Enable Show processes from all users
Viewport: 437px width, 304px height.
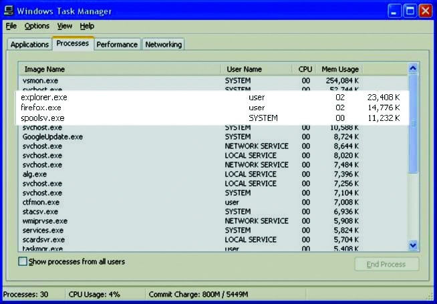pos(23,261)
